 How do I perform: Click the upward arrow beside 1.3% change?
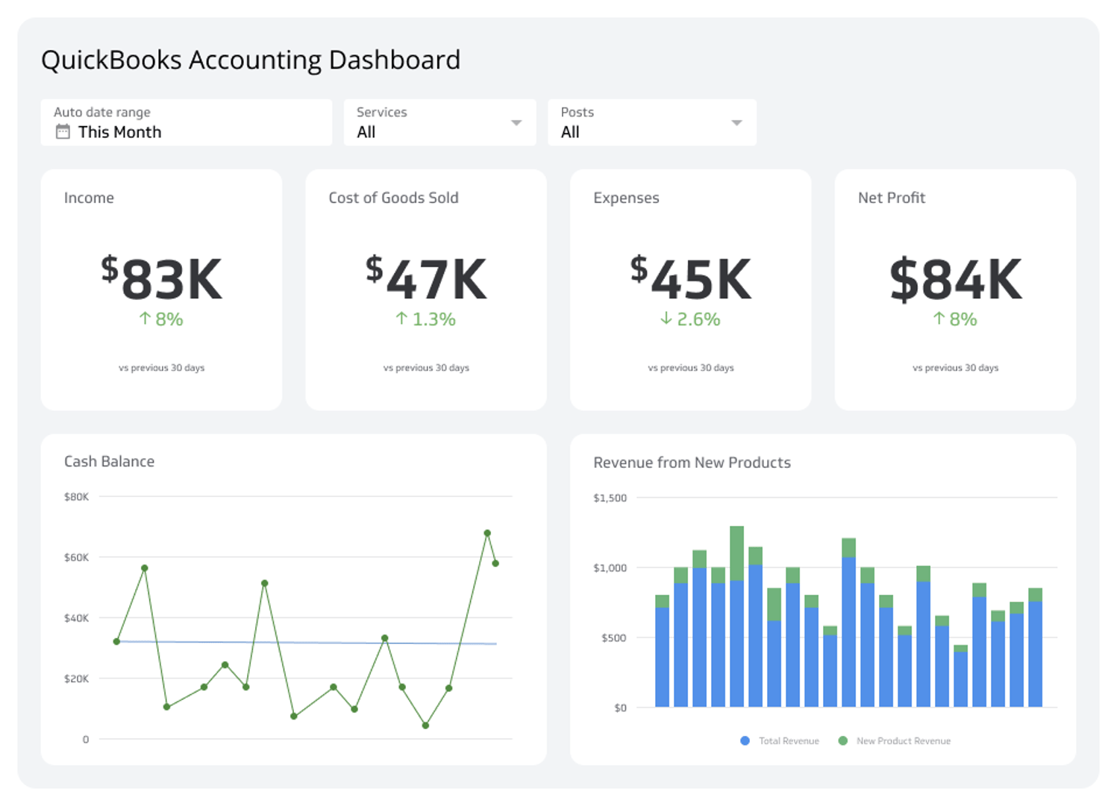401,319
